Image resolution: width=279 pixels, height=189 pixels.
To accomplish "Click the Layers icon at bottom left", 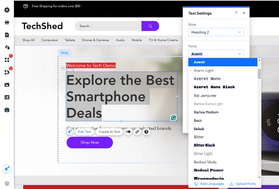I will click(7, 183).
